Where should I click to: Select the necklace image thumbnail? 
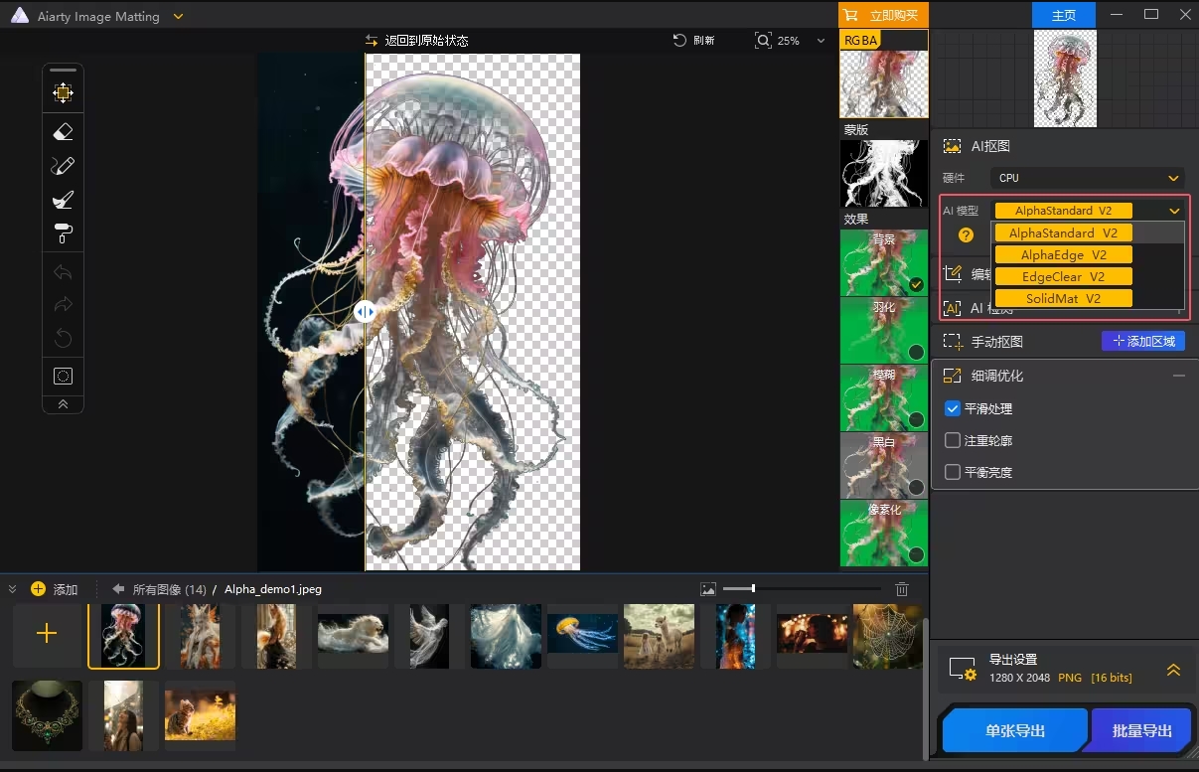click(47, 713)
